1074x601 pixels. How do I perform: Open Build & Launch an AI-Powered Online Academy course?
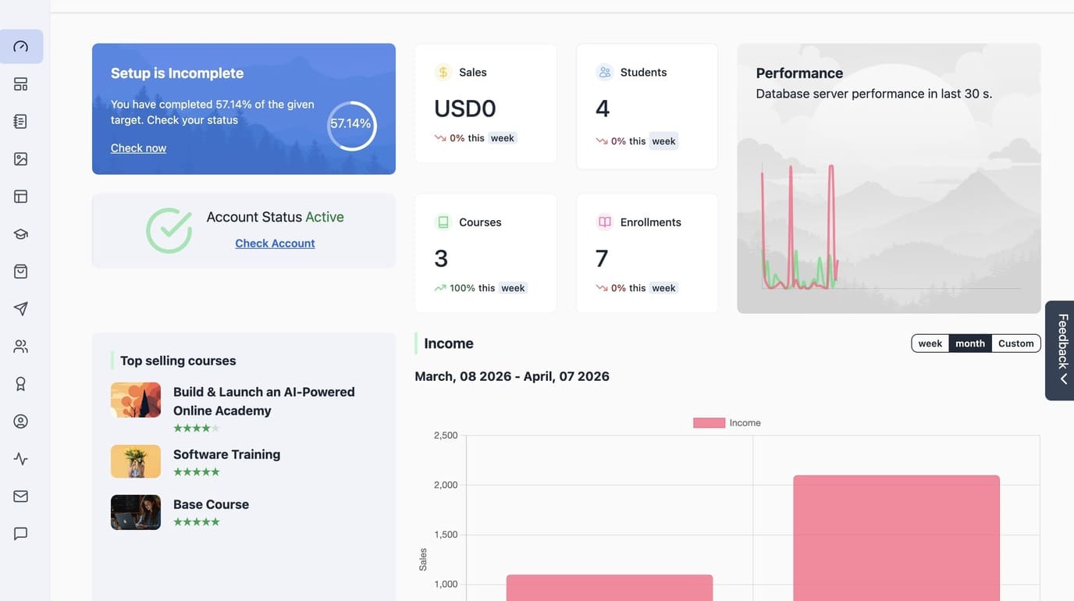[264, 401]
